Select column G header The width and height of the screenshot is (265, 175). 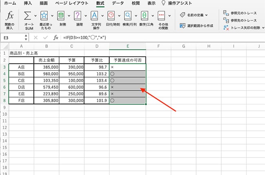[x=183, y=46]
